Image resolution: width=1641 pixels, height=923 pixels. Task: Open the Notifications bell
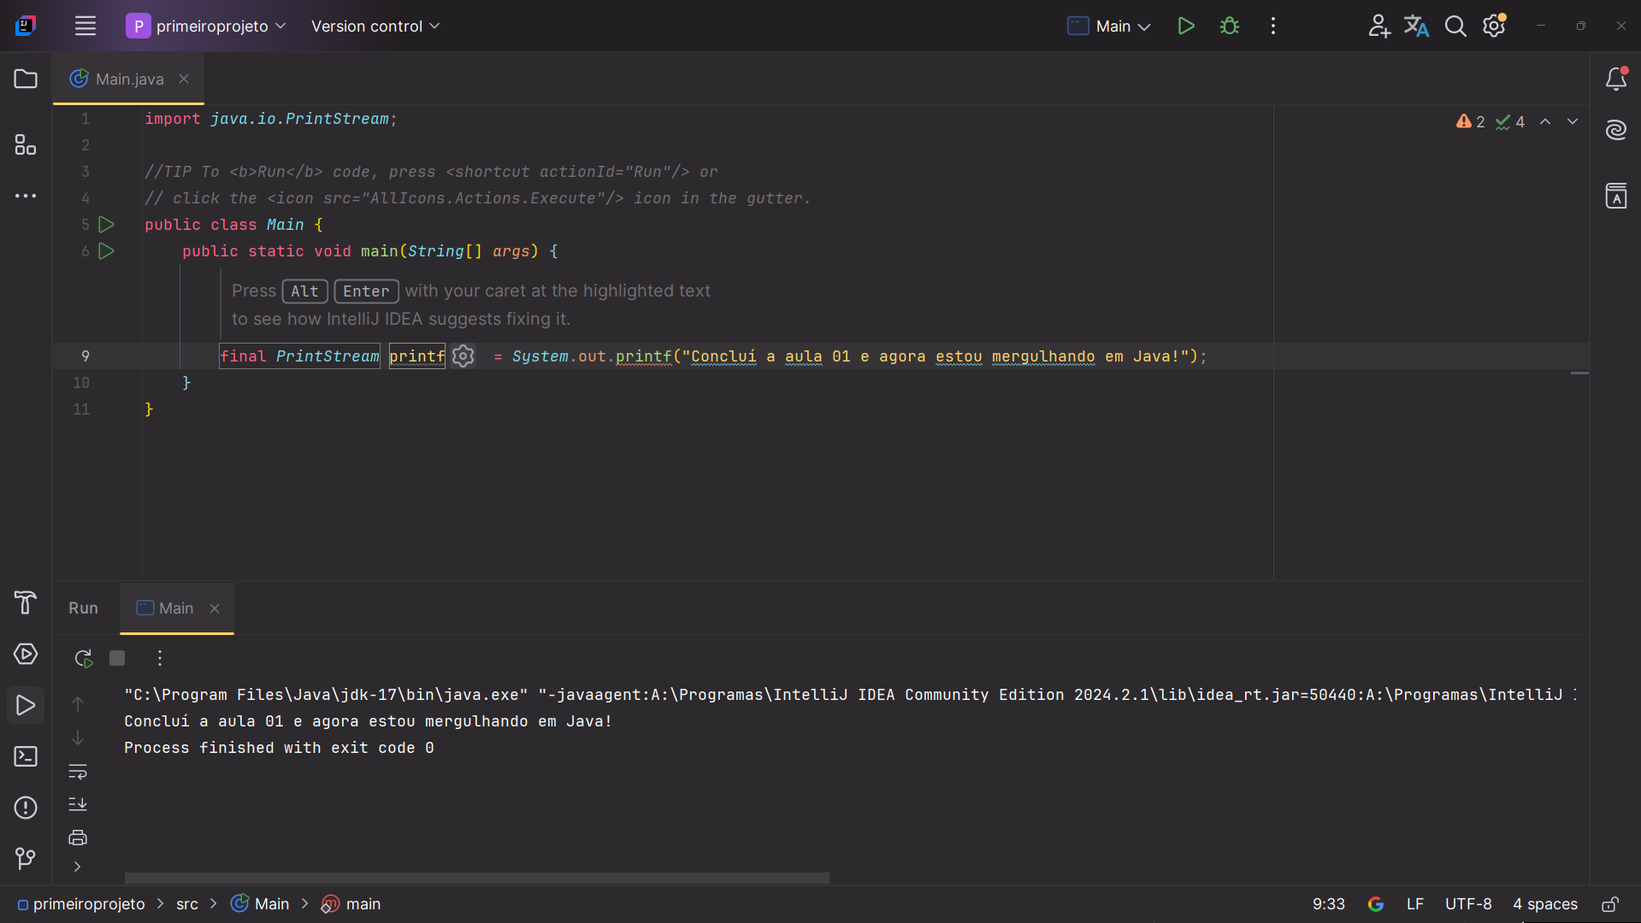(1615, 79)
